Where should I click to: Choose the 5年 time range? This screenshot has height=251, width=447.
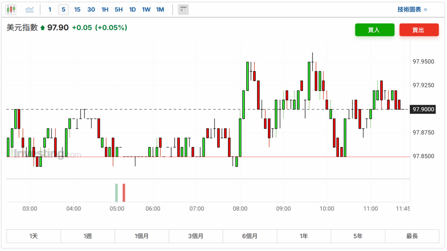point(358,236)
